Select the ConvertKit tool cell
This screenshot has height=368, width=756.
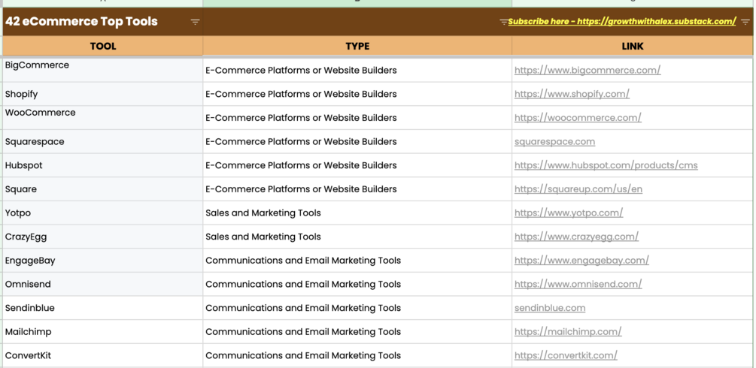coord(103,355)
